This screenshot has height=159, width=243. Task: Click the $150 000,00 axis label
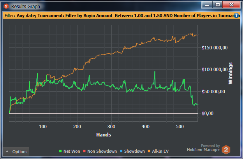[x=215, y=48]
